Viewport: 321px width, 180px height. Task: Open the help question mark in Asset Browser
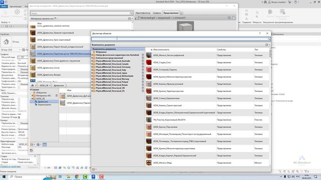[x=260, y=33]
